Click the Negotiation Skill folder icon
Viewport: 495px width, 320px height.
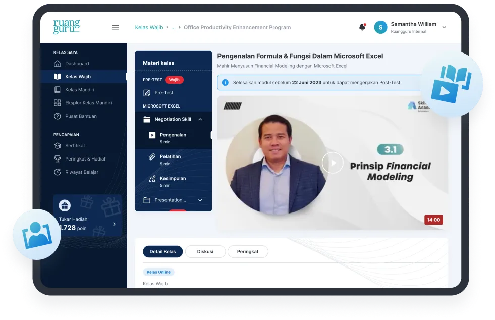(x=147, y=120)
